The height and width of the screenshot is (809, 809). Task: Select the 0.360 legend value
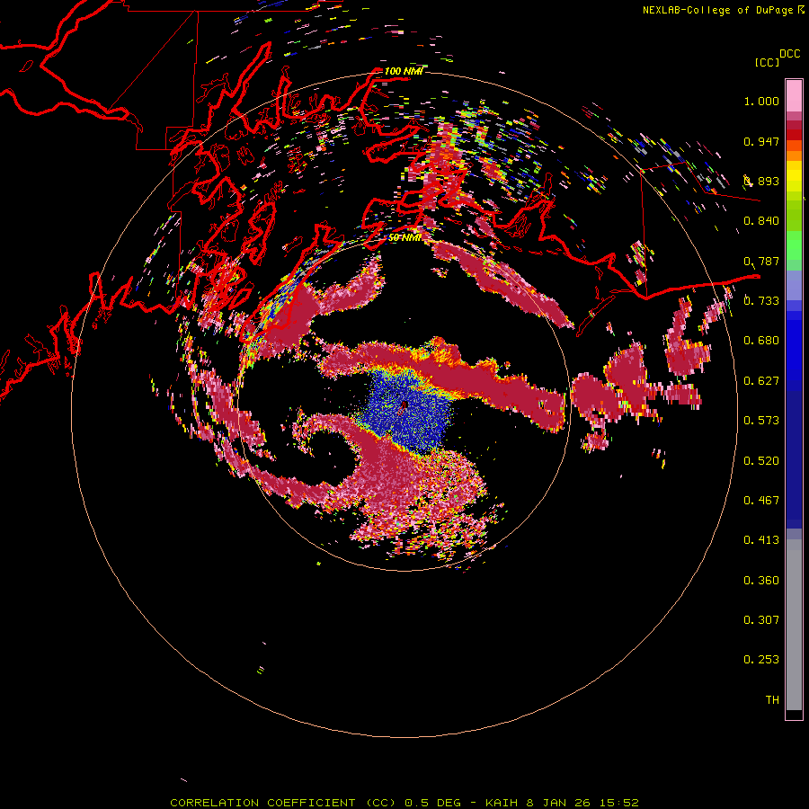pos(761,581)
